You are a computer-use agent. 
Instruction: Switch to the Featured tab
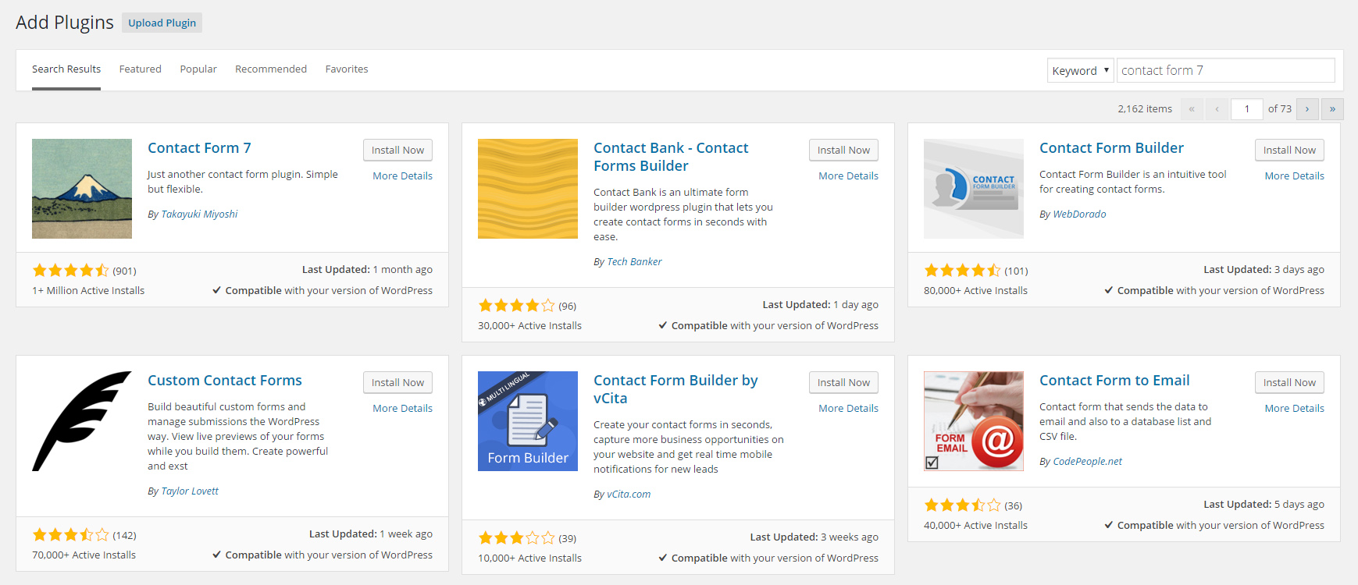pyautogui.click(x=141, y=69)
